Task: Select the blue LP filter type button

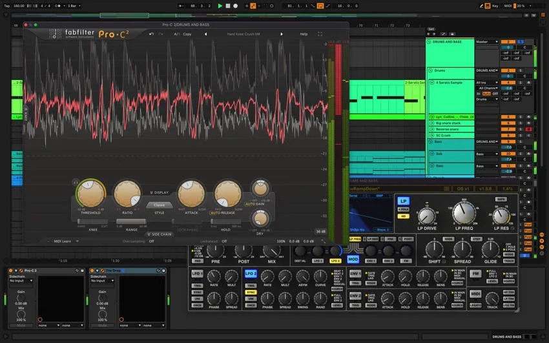Action: point(403,201)
